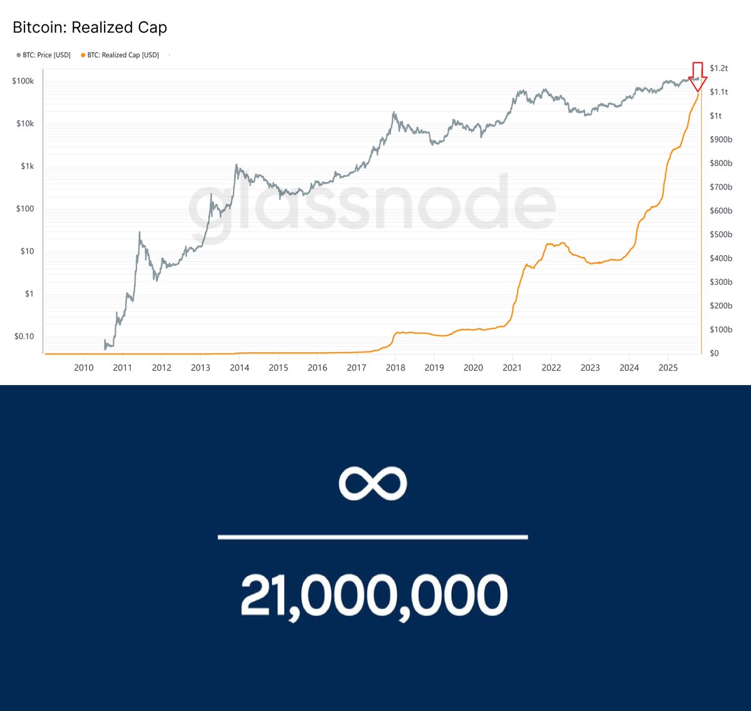Select the 2025 label on time axis
The width and height of the screenshot is (751, 711).
(668, 368)
